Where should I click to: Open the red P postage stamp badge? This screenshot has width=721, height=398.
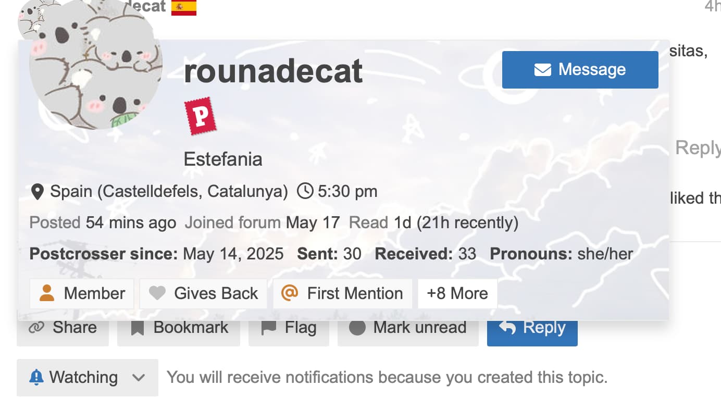click(x=200, y=116)
